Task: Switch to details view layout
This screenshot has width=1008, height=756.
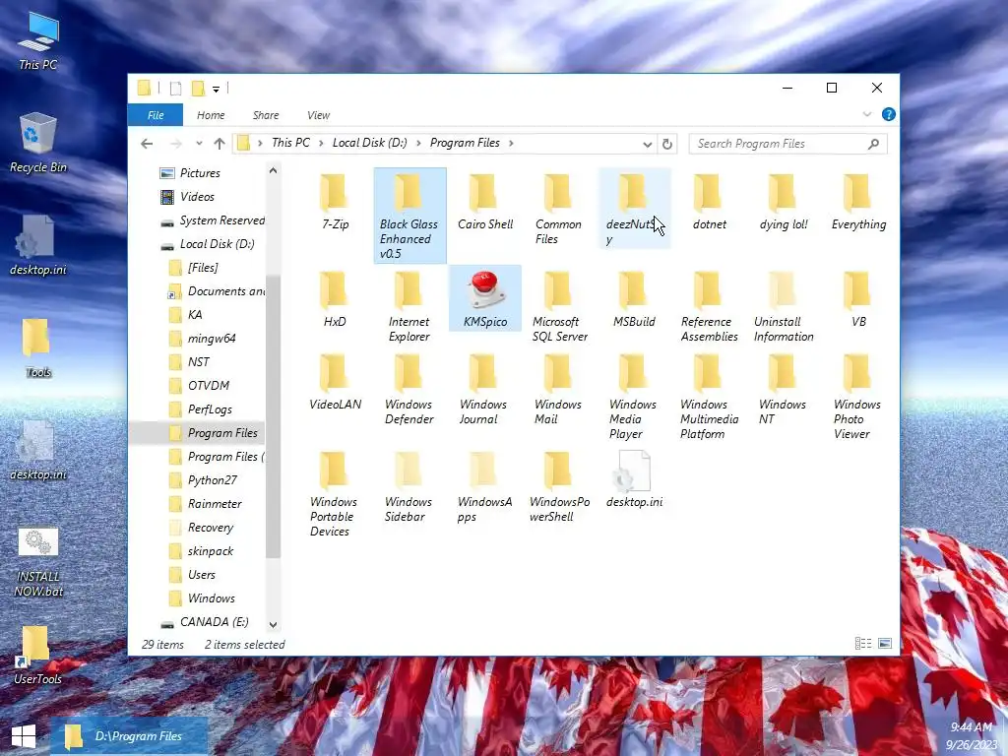Action: pos(863,643)
